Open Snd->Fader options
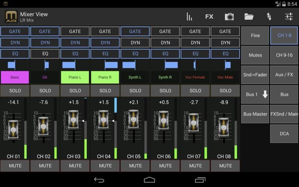 [x=255, y=74]
